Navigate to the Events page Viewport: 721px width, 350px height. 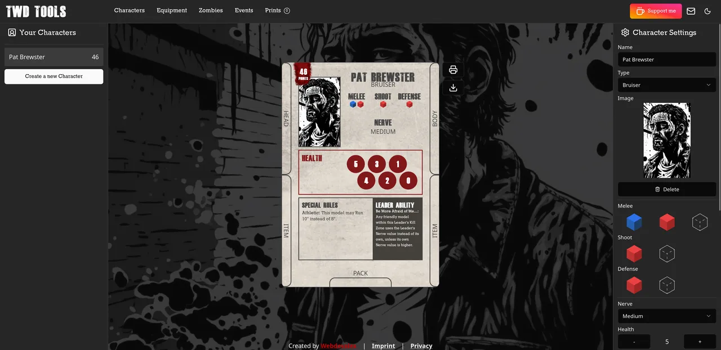(x=244, y=11)
